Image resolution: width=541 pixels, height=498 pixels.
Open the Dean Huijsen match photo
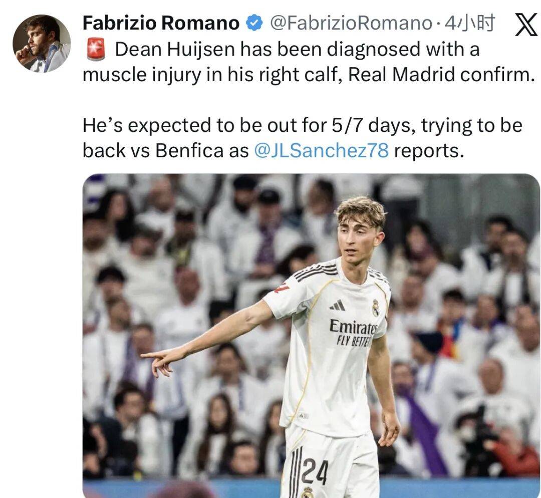tap(311, 336)
